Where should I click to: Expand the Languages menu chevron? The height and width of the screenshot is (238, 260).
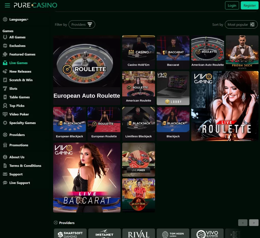[28, 19]
